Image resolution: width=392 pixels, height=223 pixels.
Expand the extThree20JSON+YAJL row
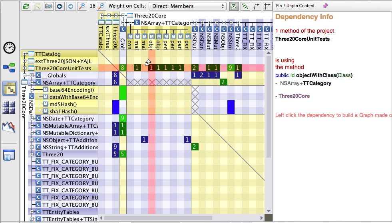click(x=24, y=61)
